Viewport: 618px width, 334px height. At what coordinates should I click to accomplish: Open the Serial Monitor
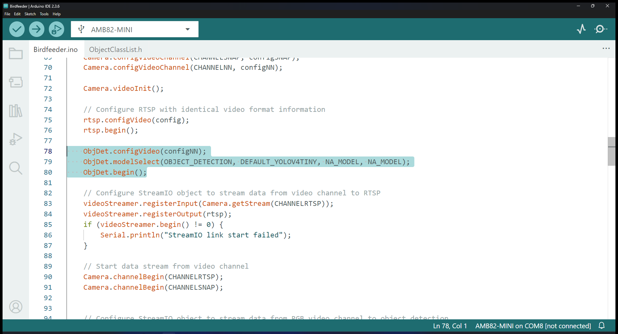[x=600, y=29]
